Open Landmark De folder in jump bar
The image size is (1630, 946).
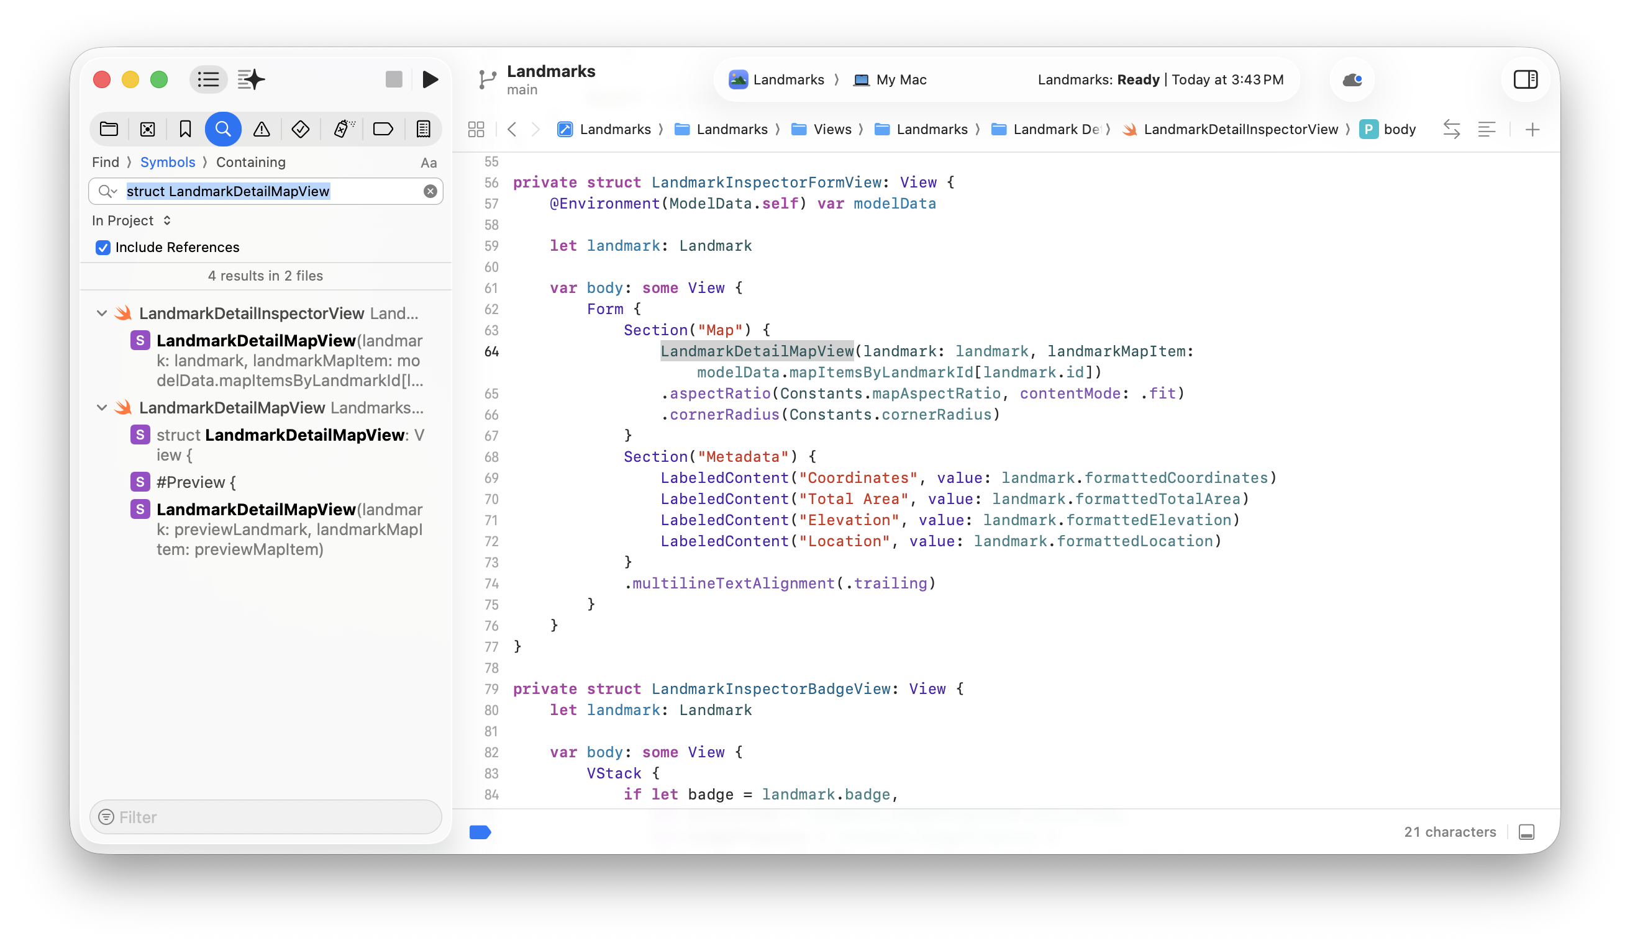click(x=1045, y=129)
